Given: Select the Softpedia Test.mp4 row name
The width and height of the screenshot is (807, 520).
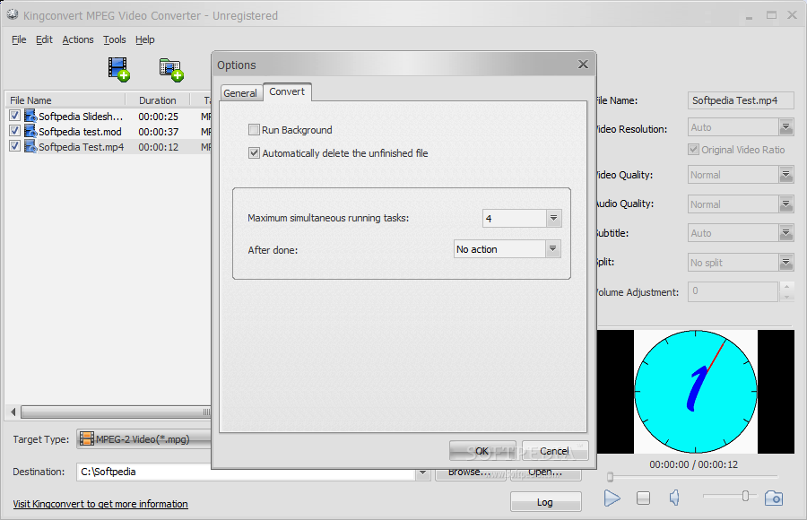Looking at the screenshot, I should tap(82, 147).
